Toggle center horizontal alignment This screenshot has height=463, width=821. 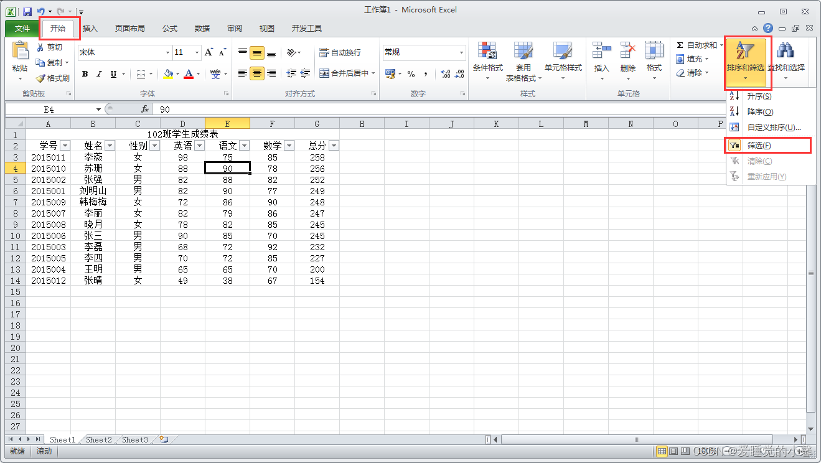(x=257, y=73)
